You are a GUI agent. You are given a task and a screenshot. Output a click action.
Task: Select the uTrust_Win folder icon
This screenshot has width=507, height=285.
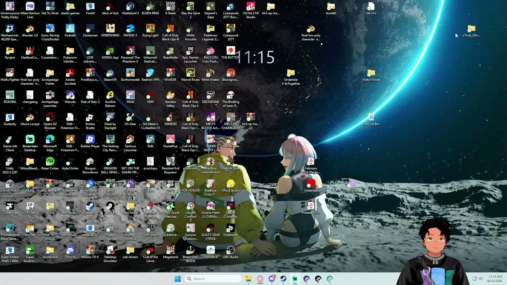tap(471, 31)
